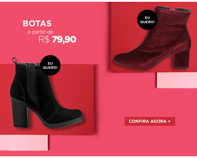
Task: Click the BOTAS heading text
Action: tap(37, 24)
